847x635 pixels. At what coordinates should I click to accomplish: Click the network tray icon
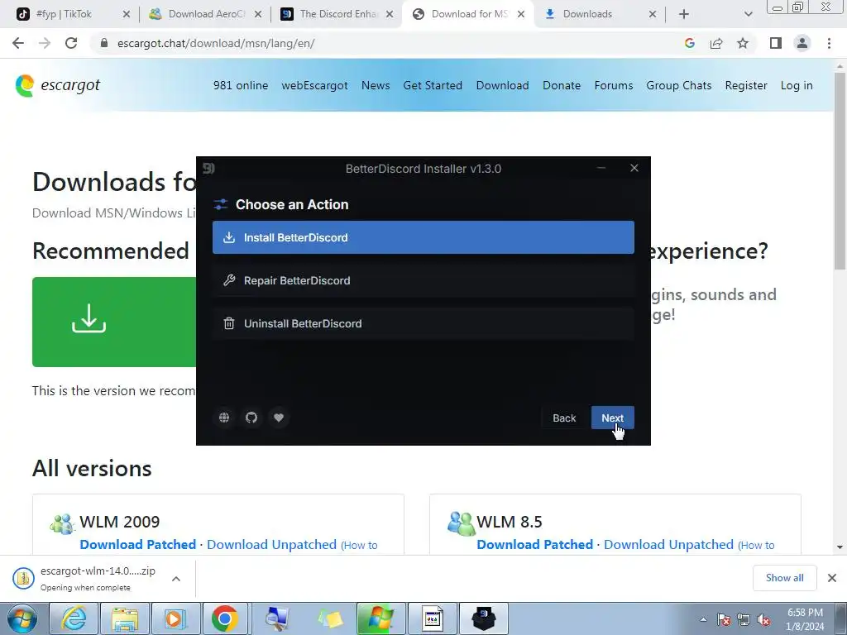pos(744,619)
